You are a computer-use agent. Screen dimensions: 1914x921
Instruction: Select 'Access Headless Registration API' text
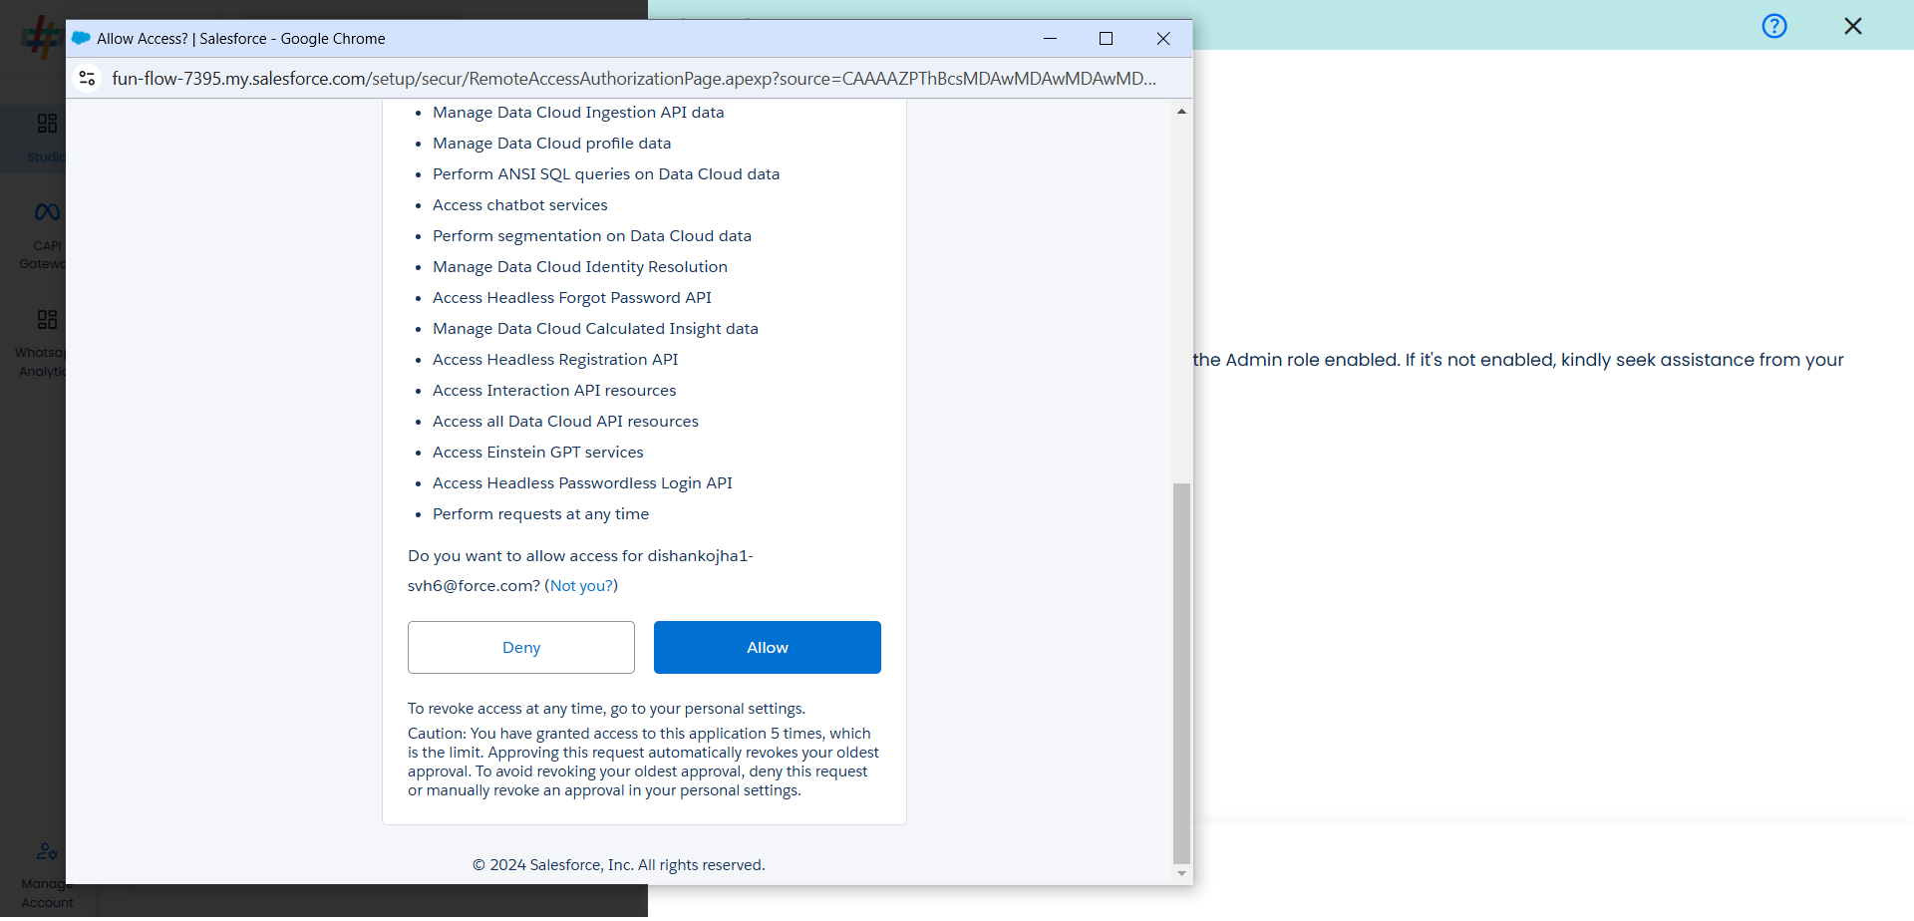click(x=555, y=360)
